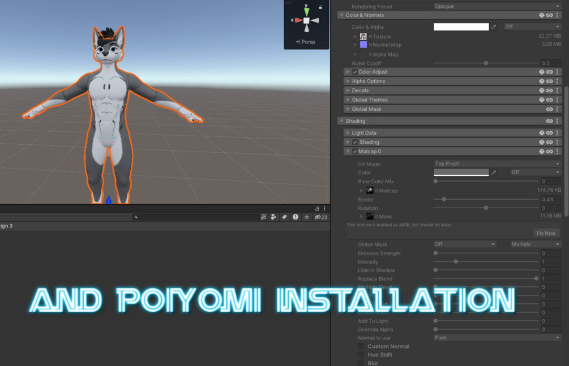Click the Intensity slider

[486, 261]
